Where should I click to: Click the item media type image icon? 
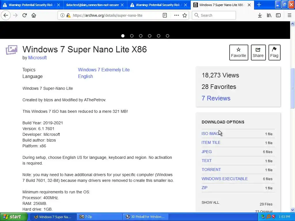12,50
